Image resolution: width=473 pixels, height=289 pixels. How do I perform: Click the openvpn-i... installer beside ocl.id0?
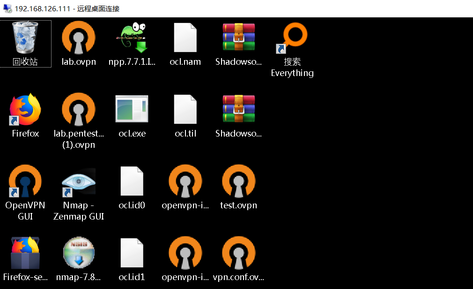[185, 182]
